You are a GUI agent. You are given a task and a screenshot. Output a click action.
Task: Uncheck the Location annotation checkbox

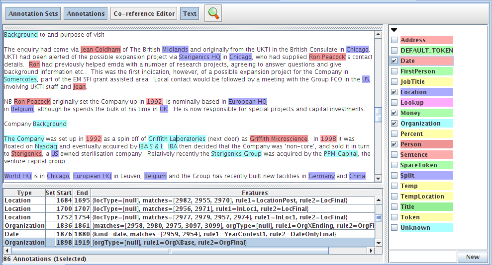point(394,92)
